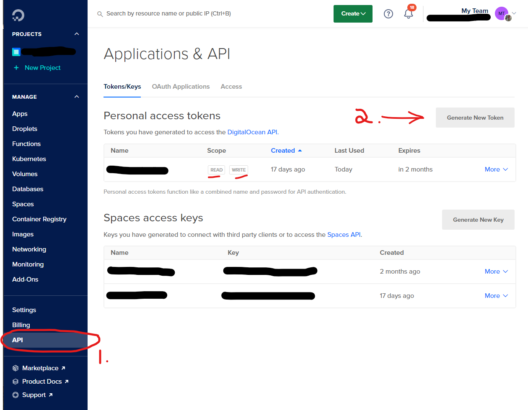Click the Product Docs stack icon

click(16, 382)
